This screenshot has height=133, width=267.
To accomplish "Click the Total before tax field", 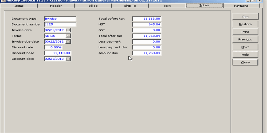I will [x=147, y=19].
